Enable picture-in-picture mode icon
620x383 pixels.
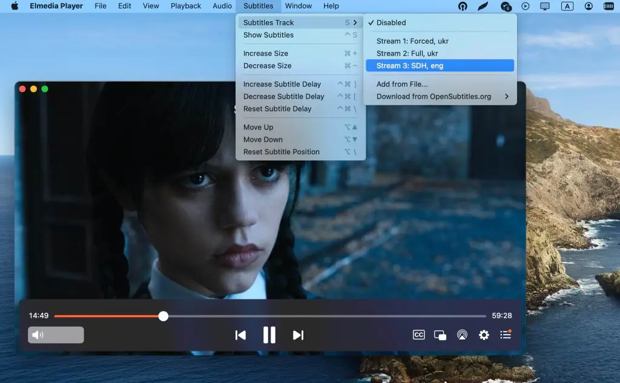point(440,335)
